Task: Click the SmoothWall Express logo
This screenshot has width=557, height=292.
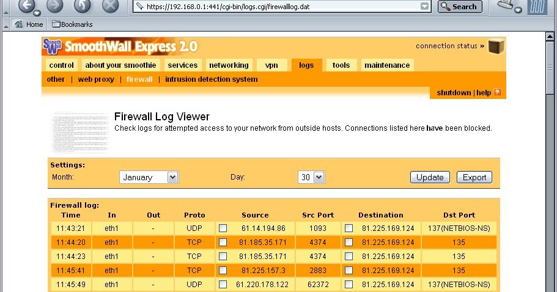Action: pyautogui.click(x=120, y=46)
